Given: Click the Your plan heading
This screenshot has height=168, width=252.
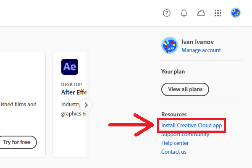Looking at the screenshot, I should pyautogui.click(x=173, y=71).
